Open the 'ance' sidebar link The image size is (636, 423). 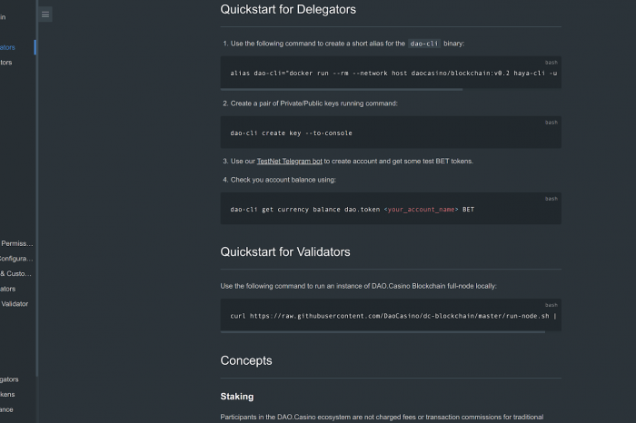click(6, 409)
